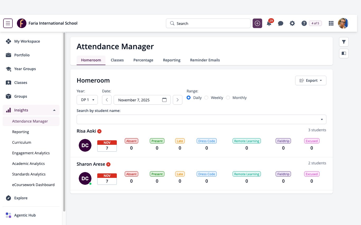Select the Daily range radio button
361x225 pixels.
click(188, 98)
